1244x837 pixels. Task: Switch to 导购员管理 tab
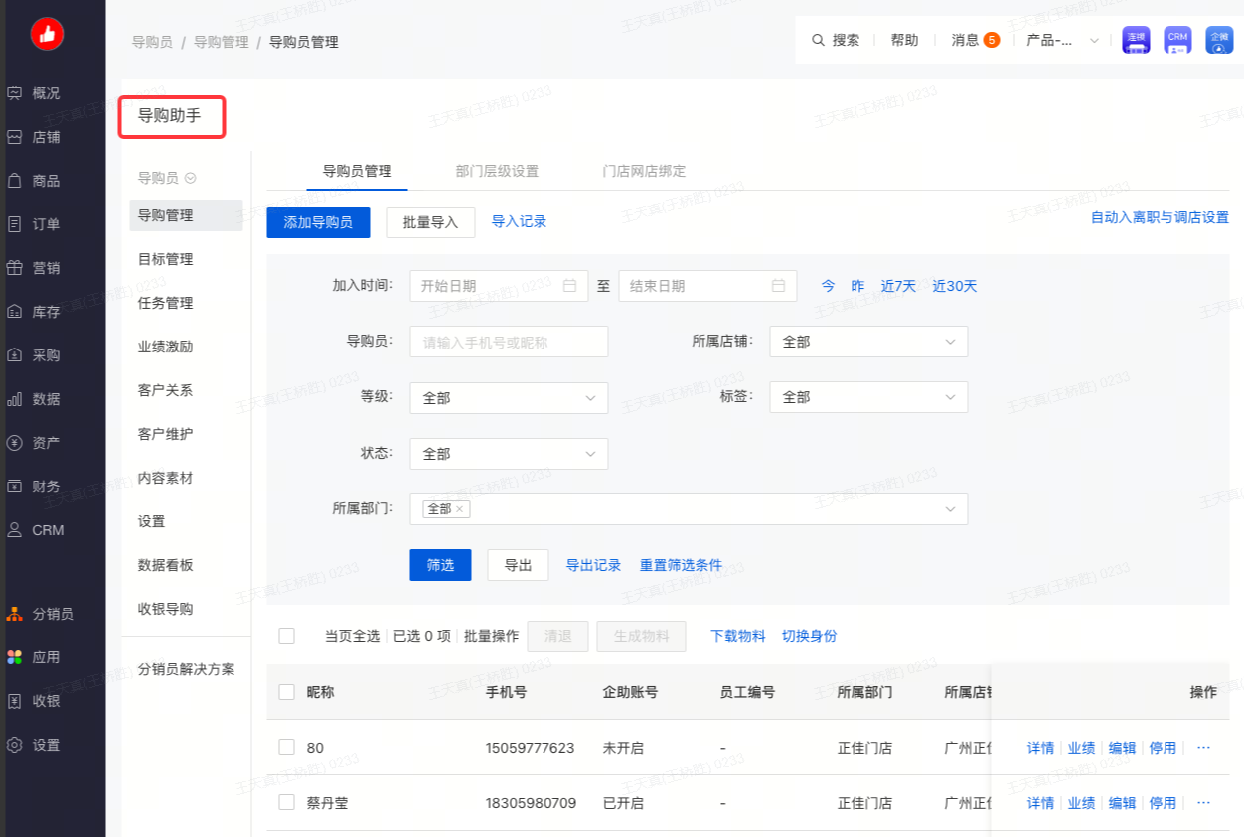357,171
